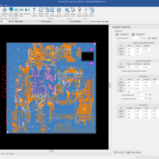
Task: Switch to the 3D tab at bottom
Action: pos(7,154)
